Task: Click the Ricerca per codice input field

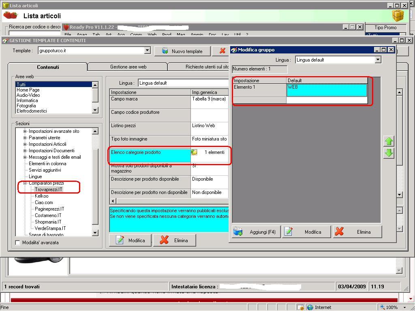Action: [34, 33]
